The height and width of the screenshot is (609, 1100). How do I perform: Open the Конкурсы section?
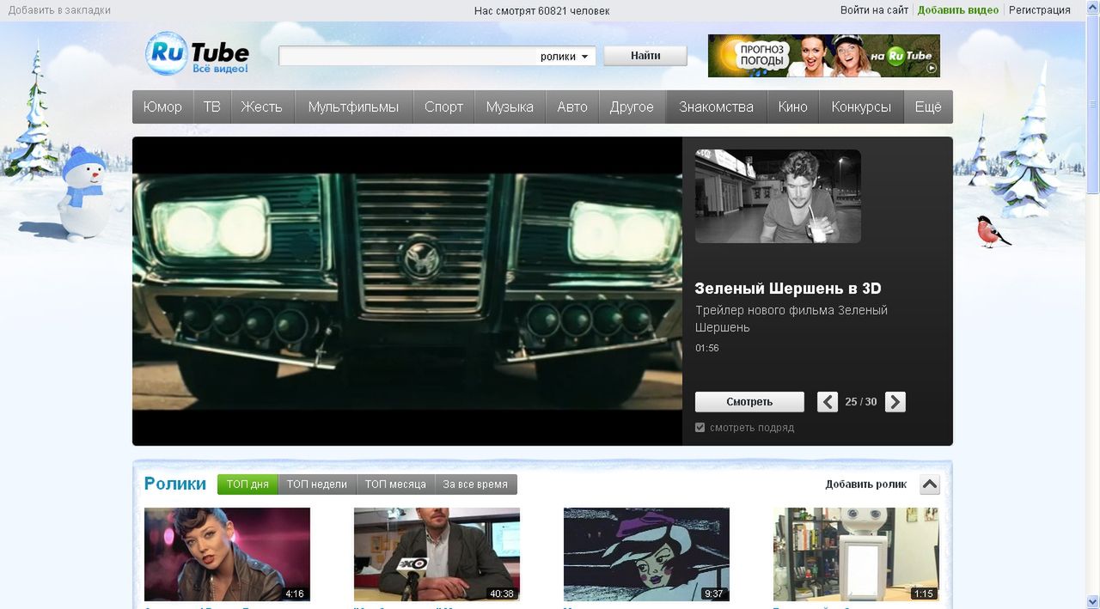[861, 107]
